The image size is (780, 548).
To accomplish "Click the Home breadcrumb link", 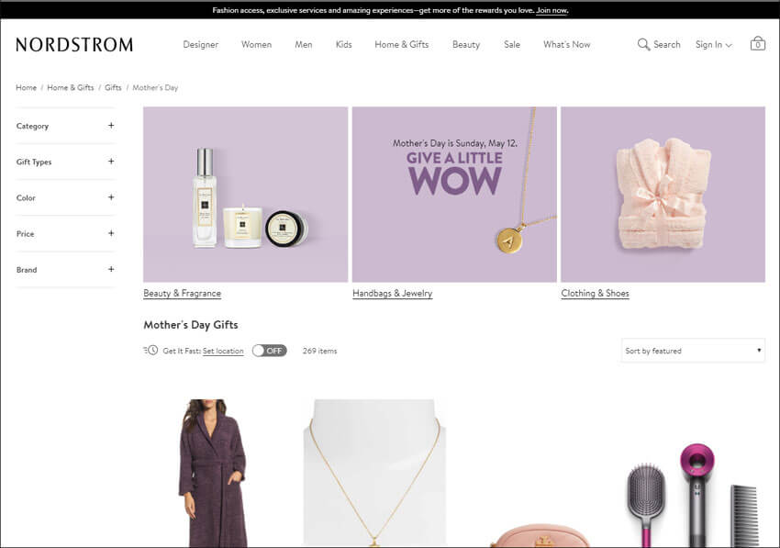I will (x=26, y=87).
